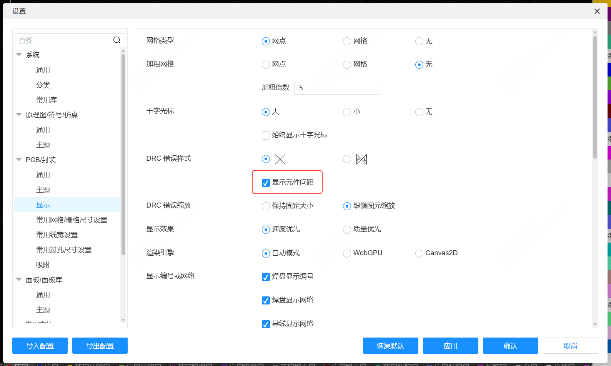This screenshot has width=611, height=366.
Task: Click the 取消 button
Action: [x=571, y=346]
